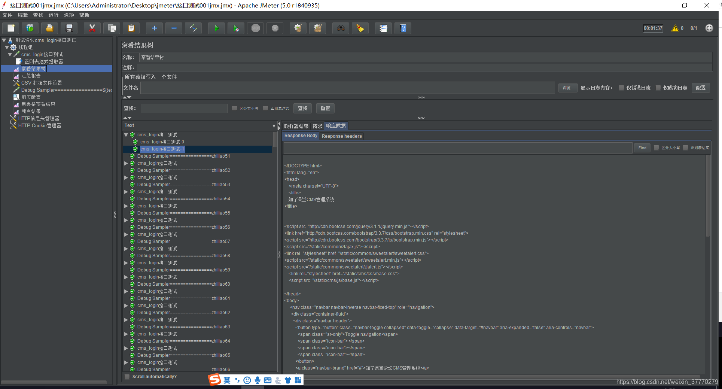Enable the Scroll automatically checkbox

click(127, 377)
